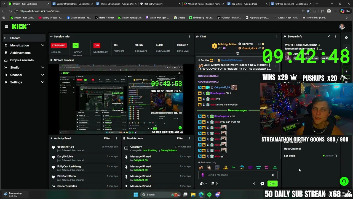Open the browser tab search dropdown
Screen dimensions: 353x199
click(x=4, y=4)
